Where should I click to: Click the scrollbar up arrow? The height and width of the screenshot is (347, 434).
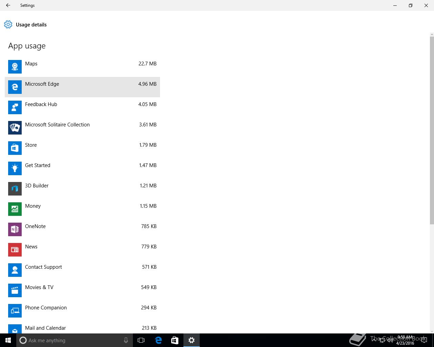(432, 35)
